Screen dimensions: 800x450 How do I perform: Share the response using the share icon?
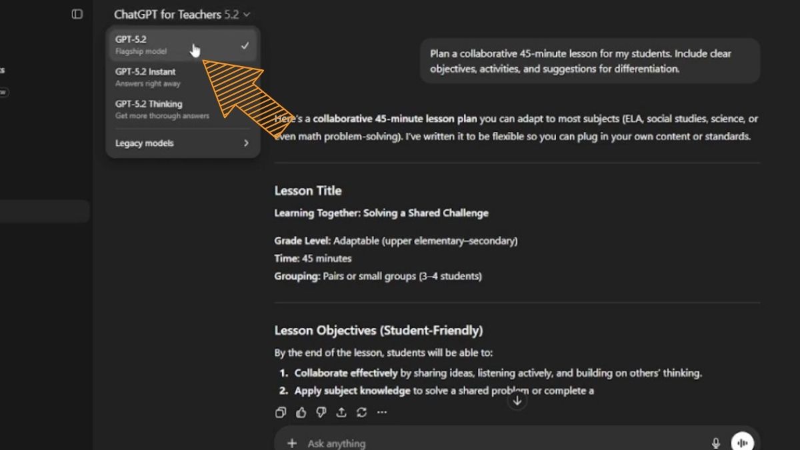[x=341, y=413]
